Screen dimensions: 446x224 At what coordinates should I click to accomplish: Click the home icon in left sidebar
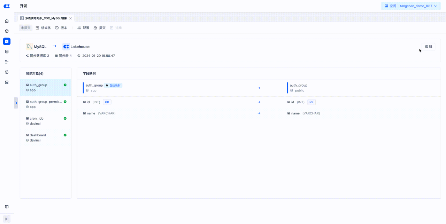(x=7, y=21)
